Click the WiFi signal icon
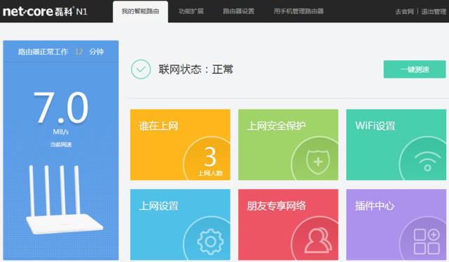The width and height of the screenshot is (449, 262). 427,162
